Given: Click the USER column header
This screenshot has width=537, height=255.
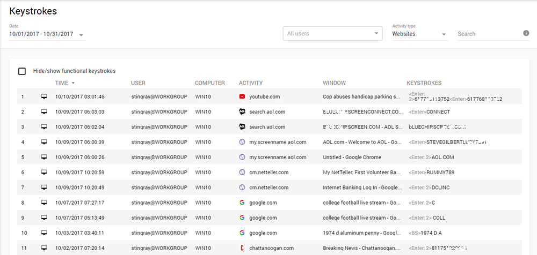Looking at the screenshot, I should pos(138,83).
